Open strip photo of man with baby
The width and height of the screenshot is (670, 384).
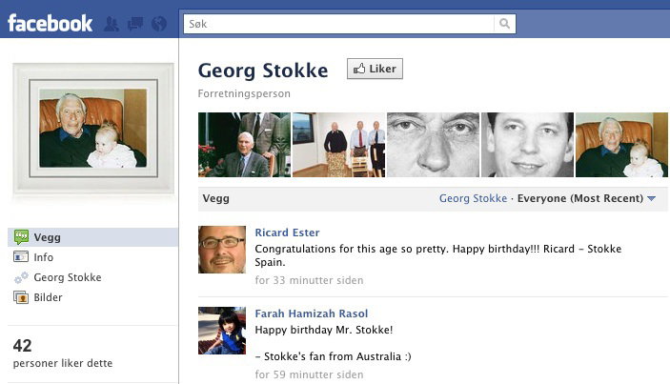621,145
